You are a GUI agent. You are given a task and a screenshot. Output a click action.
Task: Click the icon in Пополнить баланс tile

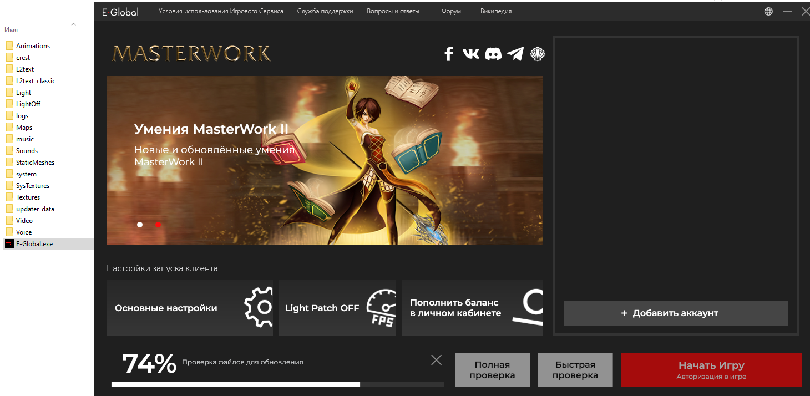coord(528,307)
